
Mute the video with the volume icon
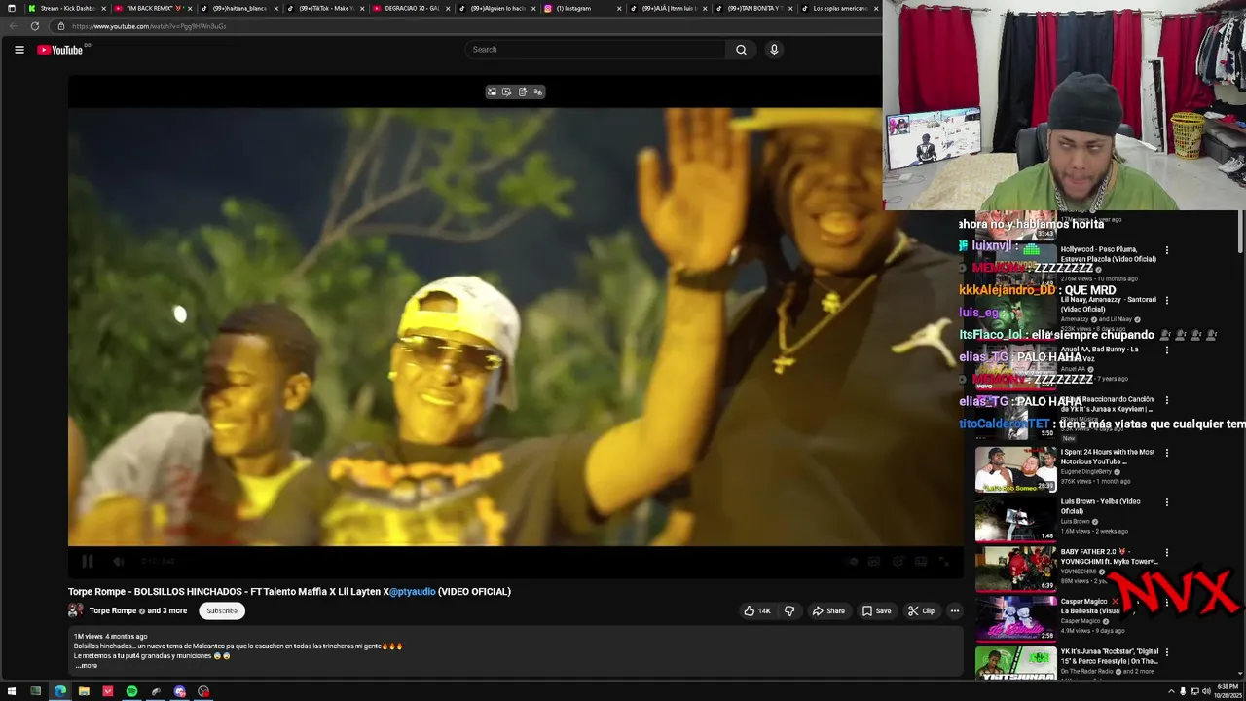coord(118,561)
